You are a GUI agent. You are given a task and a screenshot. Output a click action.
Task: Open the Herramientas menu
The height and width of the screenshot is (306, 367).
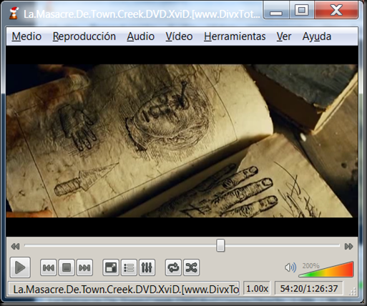pos(235,36)
